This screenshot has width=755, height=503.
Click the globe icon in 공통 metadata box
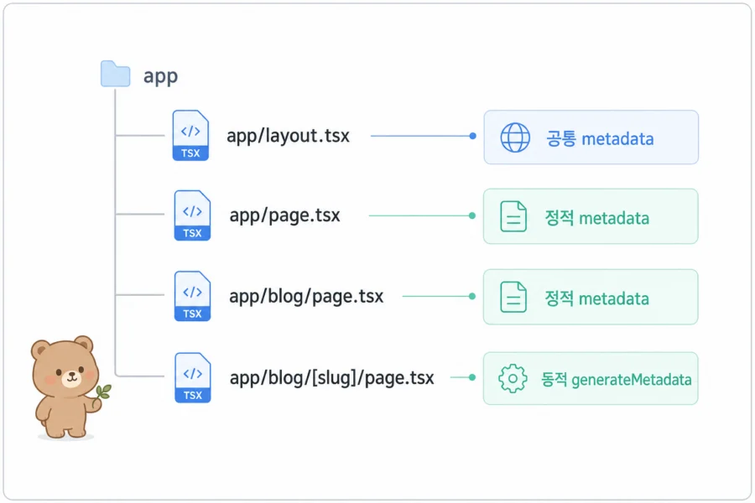(515, 137)
